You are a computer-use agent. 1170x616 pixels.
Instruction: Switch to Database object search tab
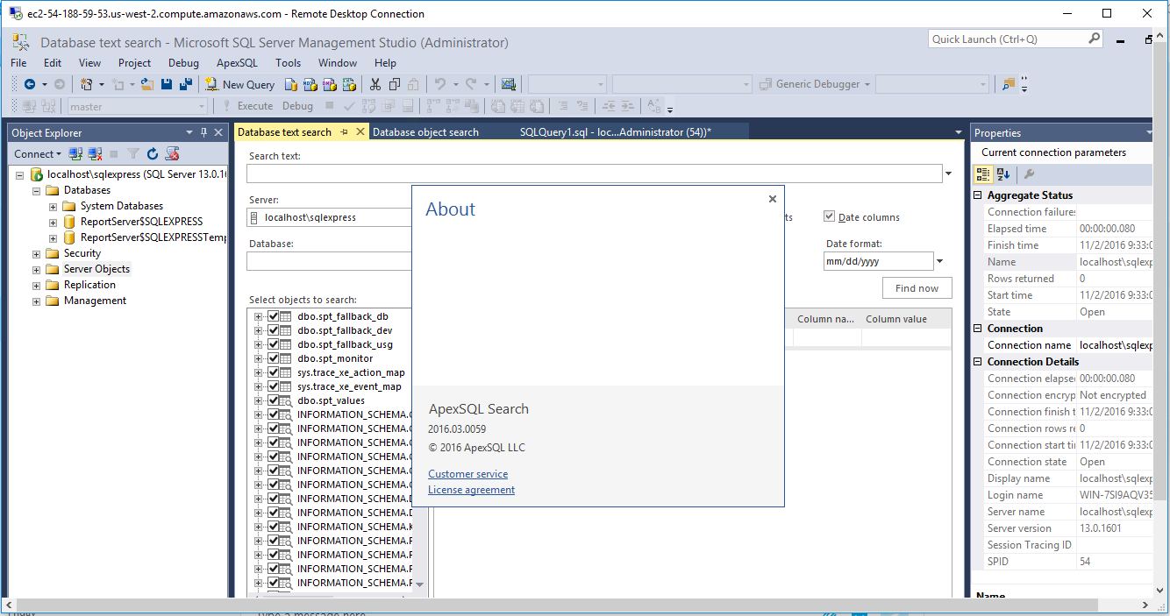425,132
